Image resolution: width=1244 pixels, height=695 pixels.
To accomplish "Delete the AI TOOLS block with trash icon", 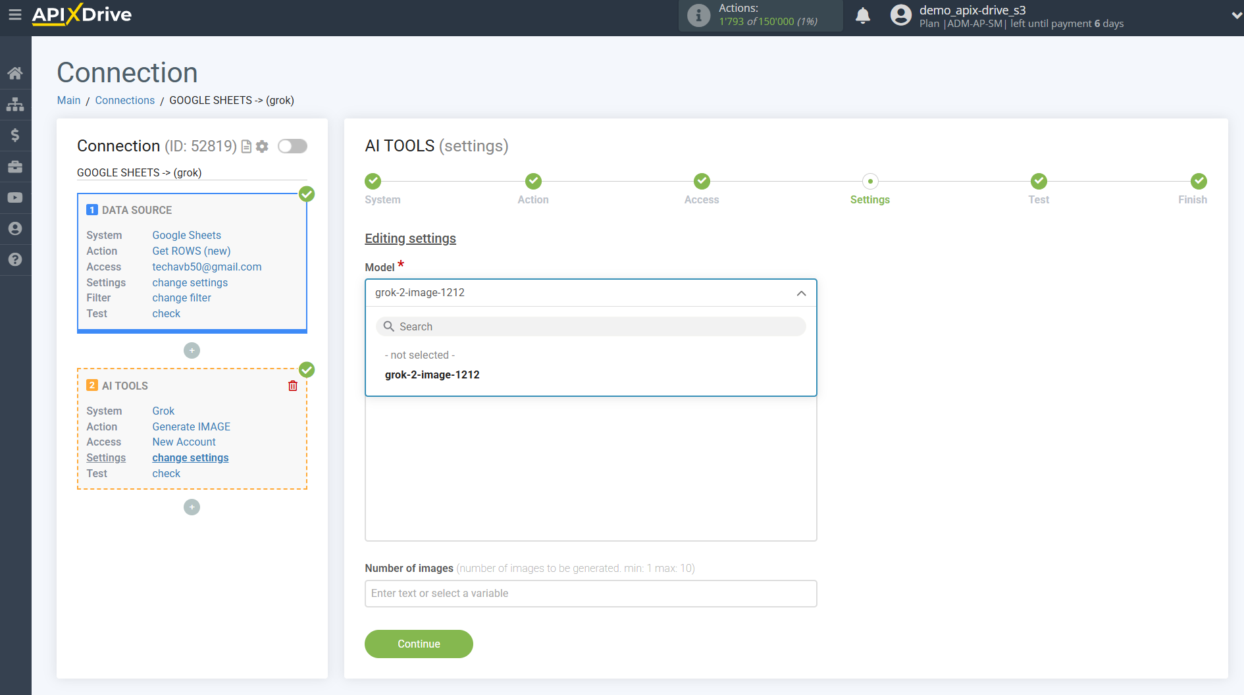I will 293,386.
